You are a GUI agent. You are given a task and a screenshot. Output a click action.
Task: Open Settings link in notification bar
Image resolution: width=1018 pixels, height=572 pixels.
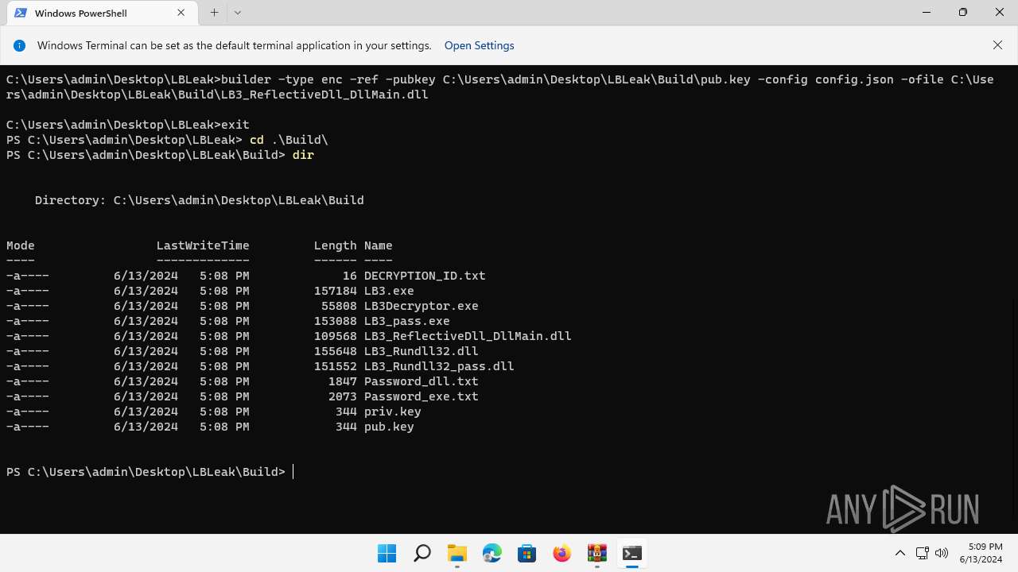click(479, 45)
